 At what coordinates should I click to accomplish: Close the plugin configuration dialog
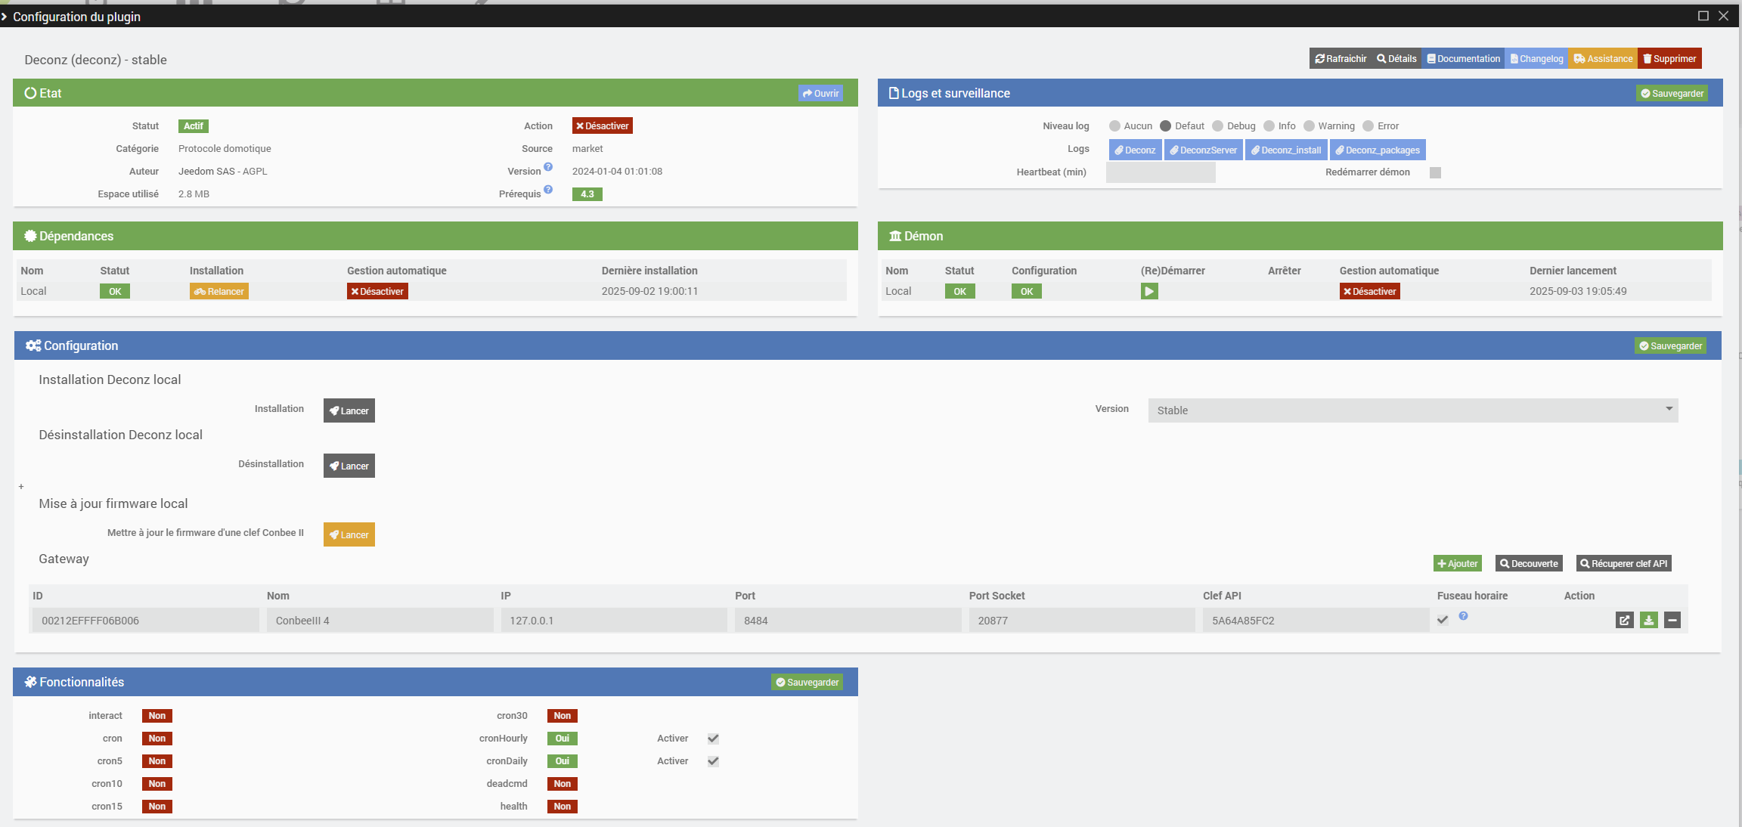[x=1723, y=16]
